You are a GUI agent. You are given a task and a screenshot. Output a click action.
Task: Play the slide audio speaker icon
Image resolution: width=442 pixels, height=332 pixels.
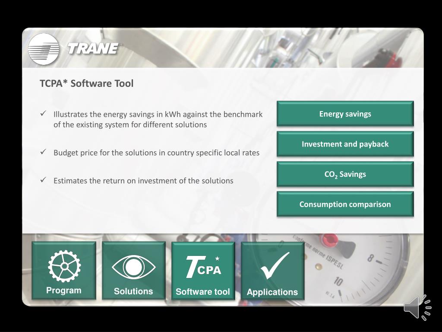417,308
